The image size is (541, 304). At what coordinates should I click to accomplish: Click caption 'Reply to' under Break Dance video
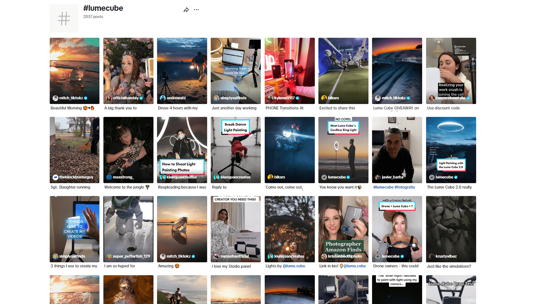pos(219,187)
